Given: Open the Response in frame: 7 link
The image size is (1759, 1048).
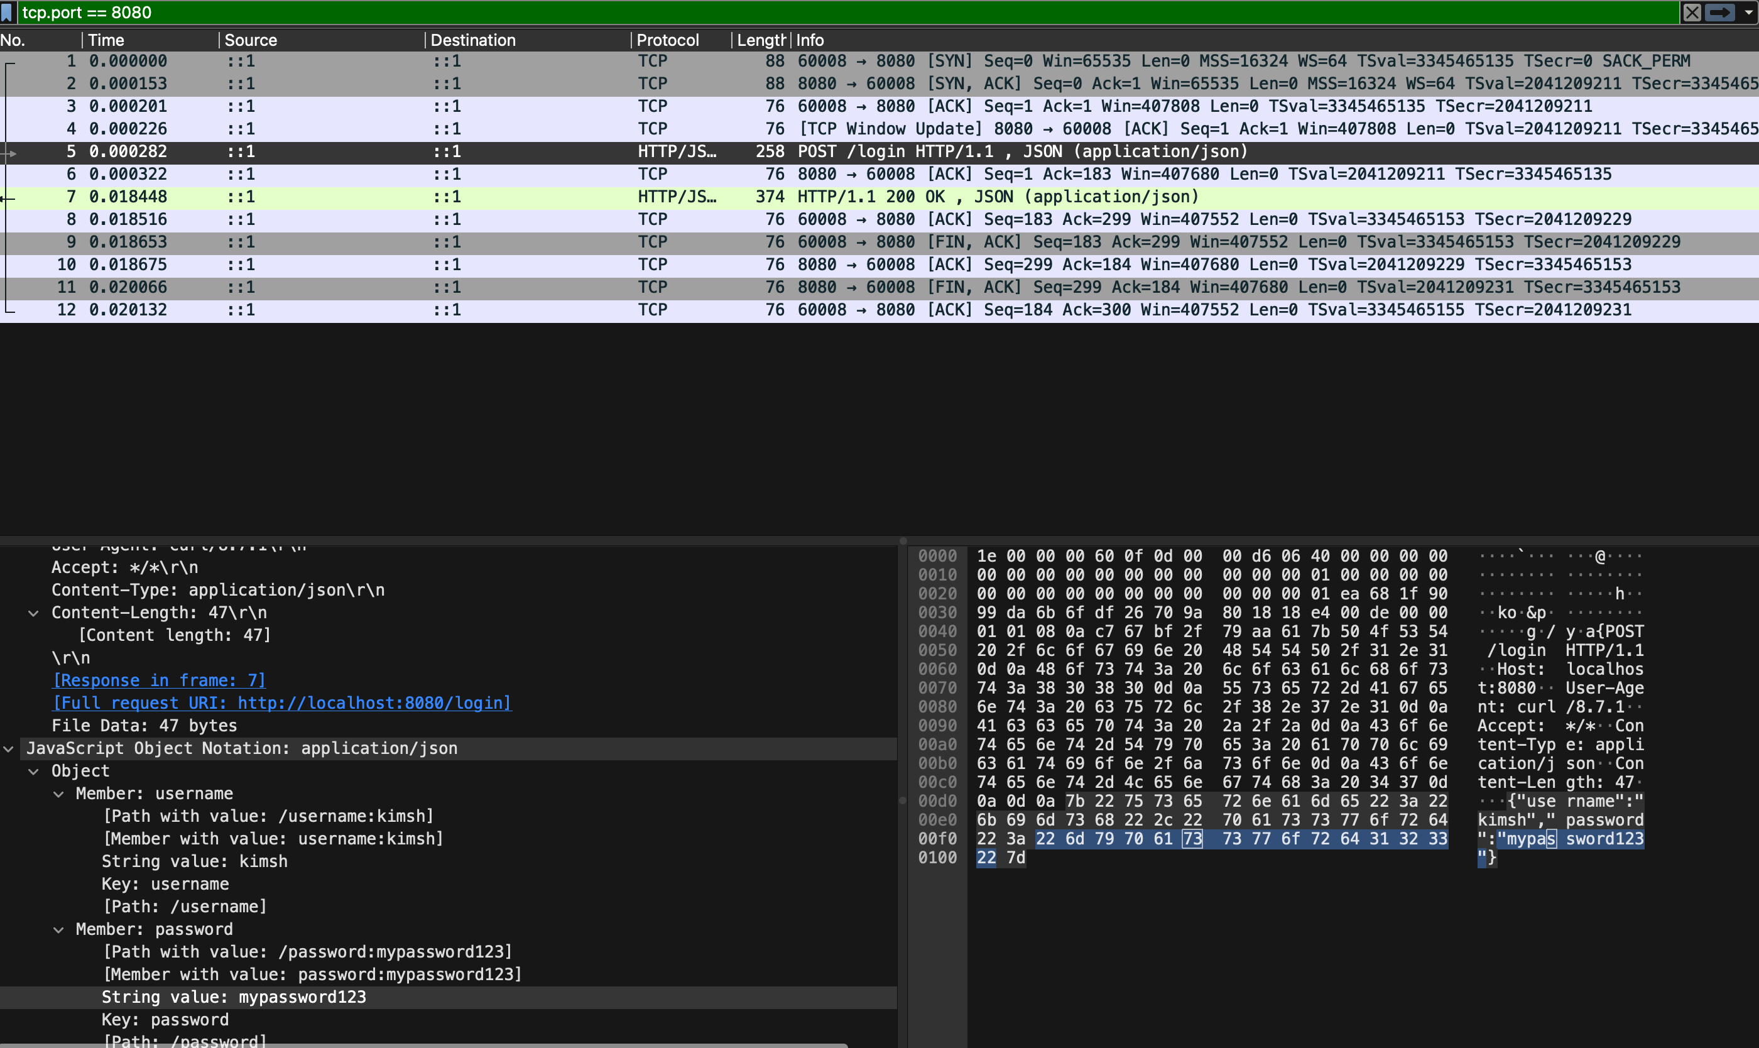Looking at the screenshot, I should click(159, 680).
